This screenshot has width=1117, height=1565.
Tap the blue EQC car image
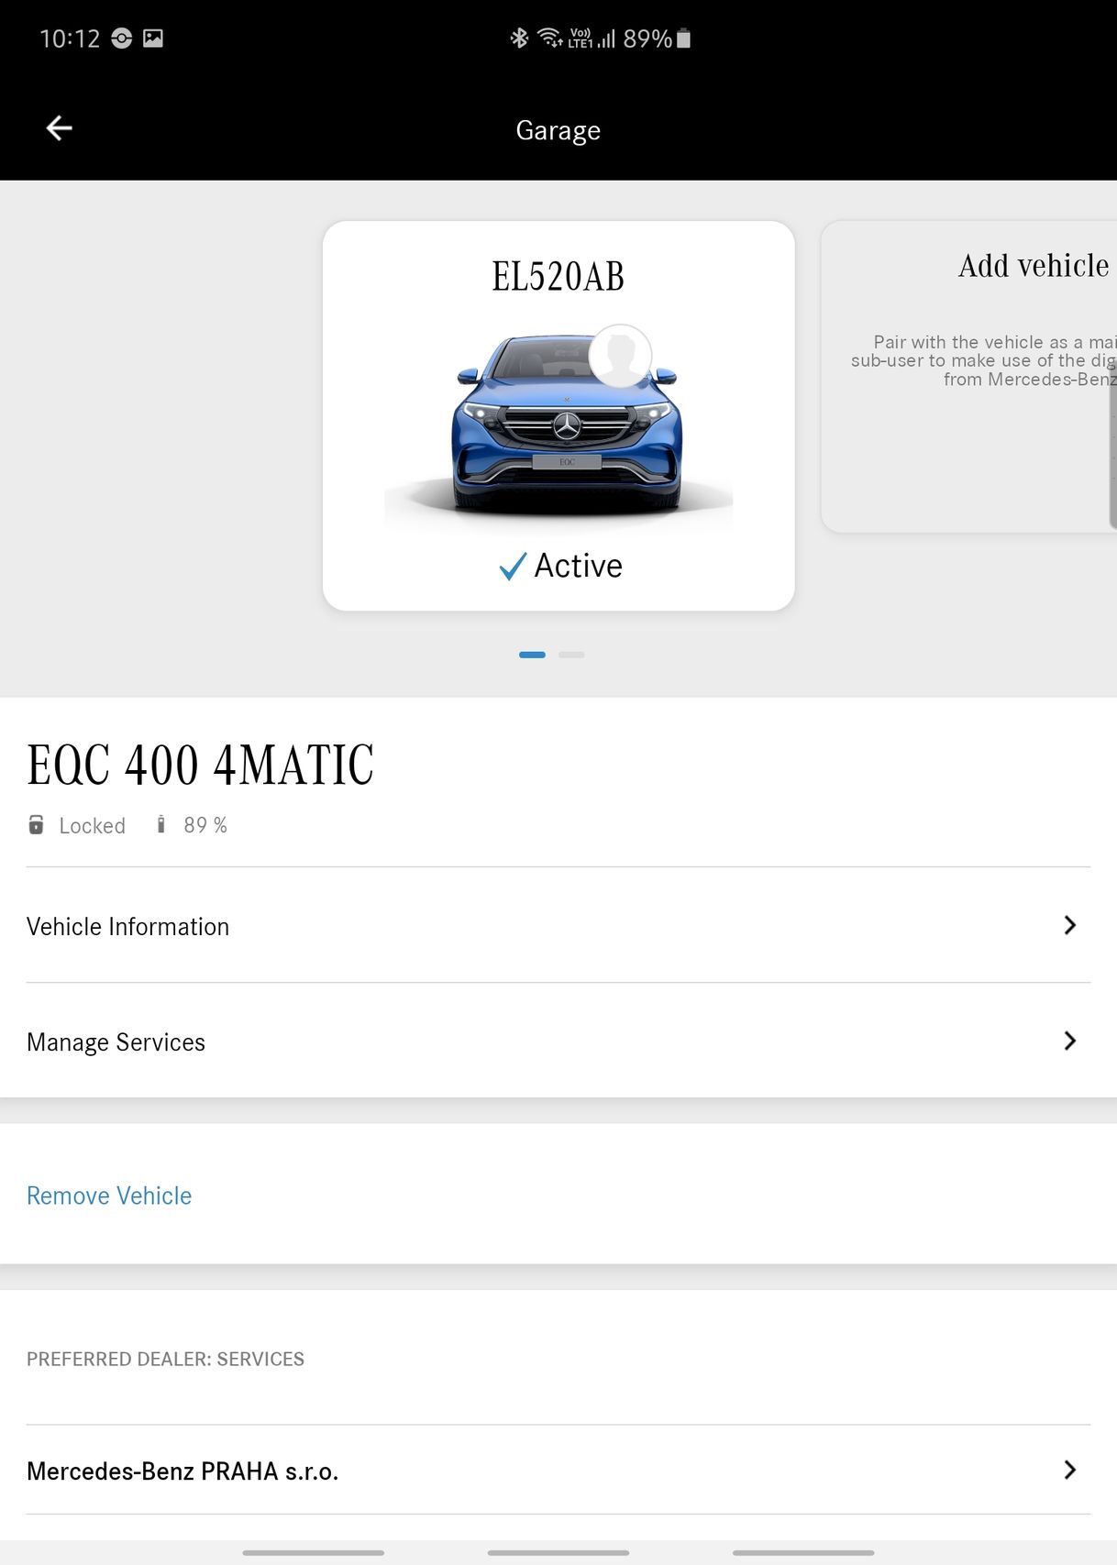[559, 431]
